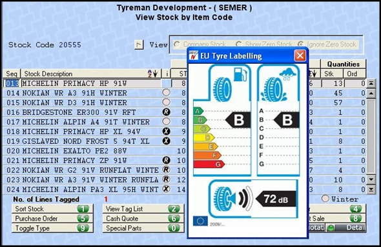Click the R marker for NOKIAN WR A3 91V row
The image size is (381, 247).
click(166, 179)
